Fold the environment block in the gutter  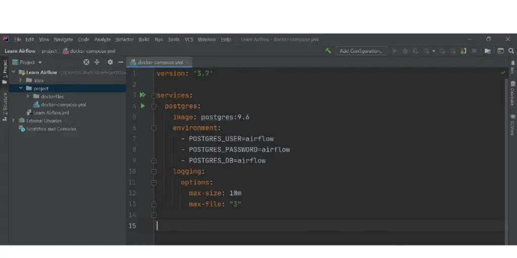(x=154, y=128)
